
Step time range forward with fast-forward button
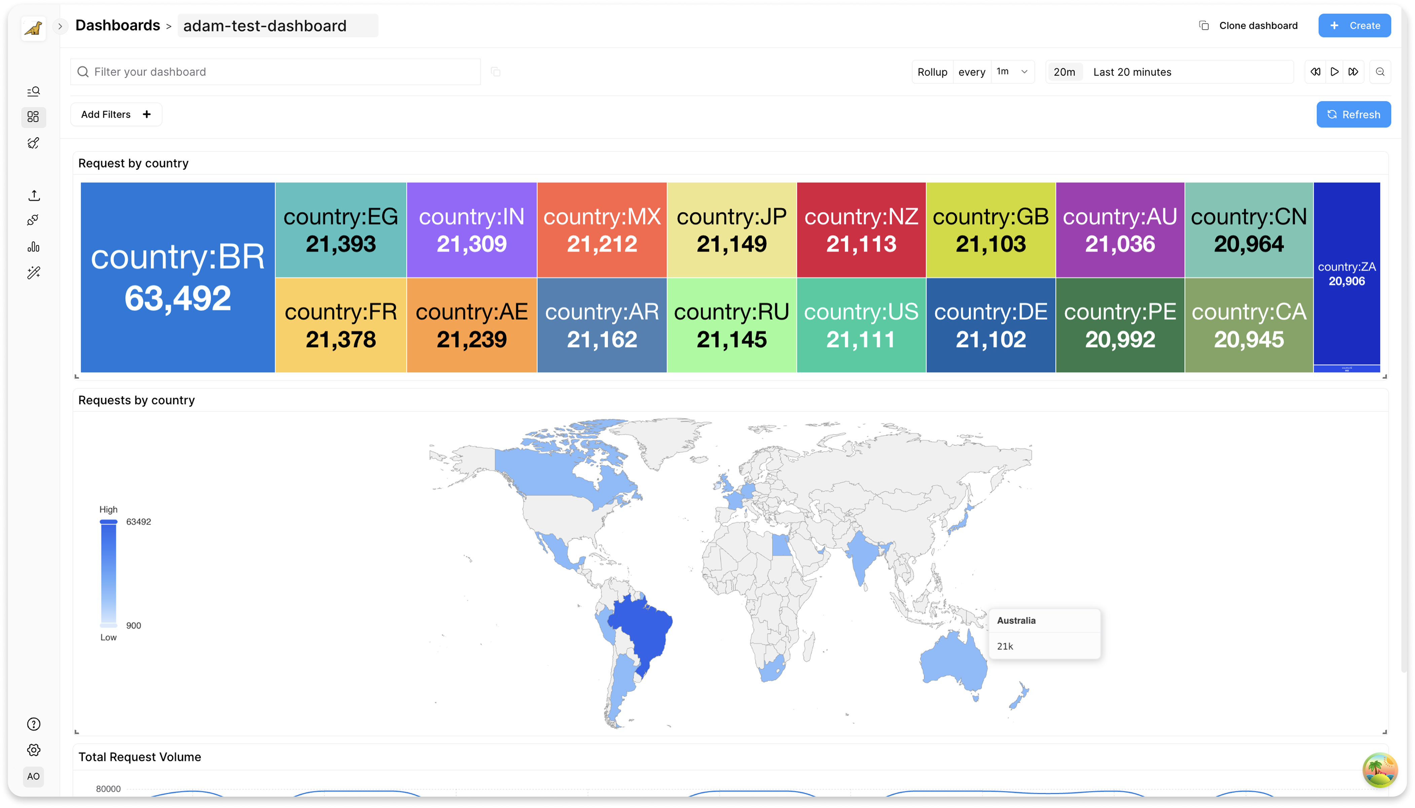pos(1353,72)
